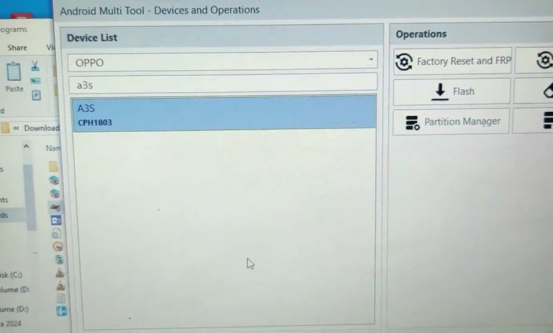553x333 pixels.
Task: Open the OPPO brand dropdown
Action: (223, 62)
